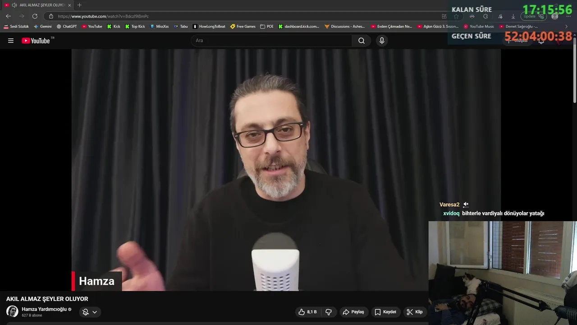Open the MissXss bookmark
The width and height of the screenshot is (577, 325).
159,27
